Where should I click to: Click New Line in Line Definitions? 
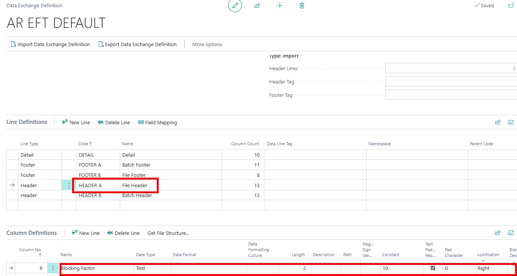click(76, 122)
